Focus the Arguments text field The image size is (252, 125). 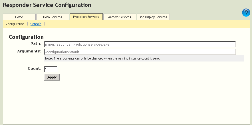140,52
